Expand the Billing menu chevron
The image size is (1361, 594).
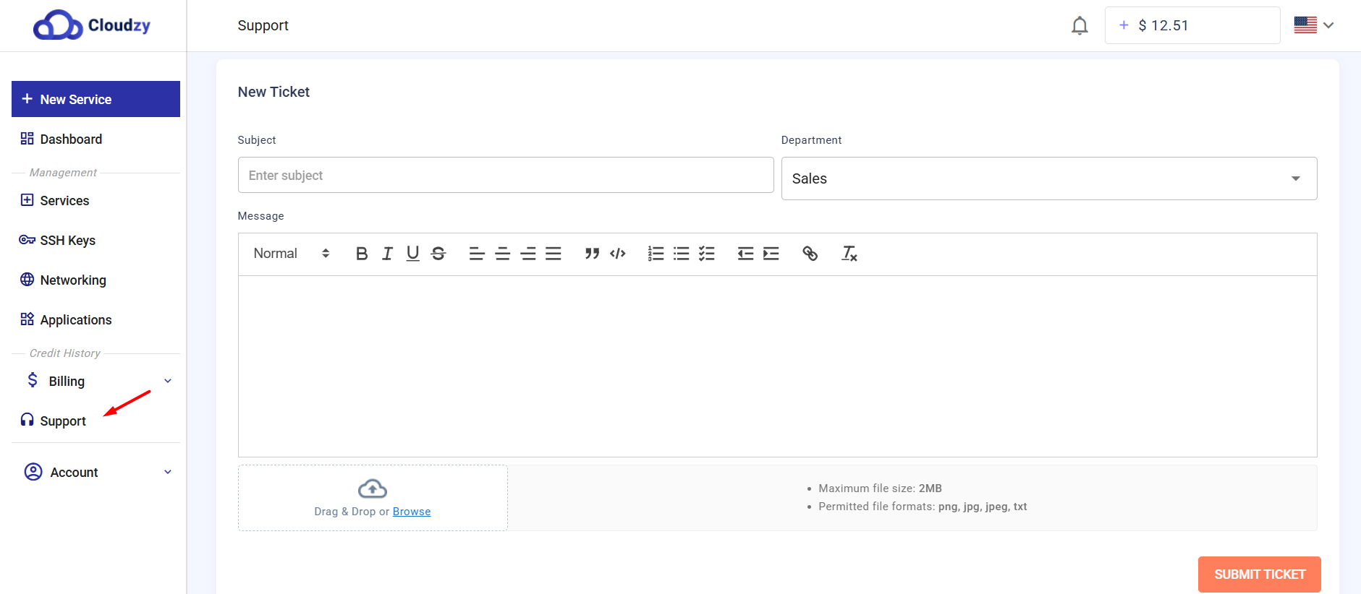(x=168, y=381)
